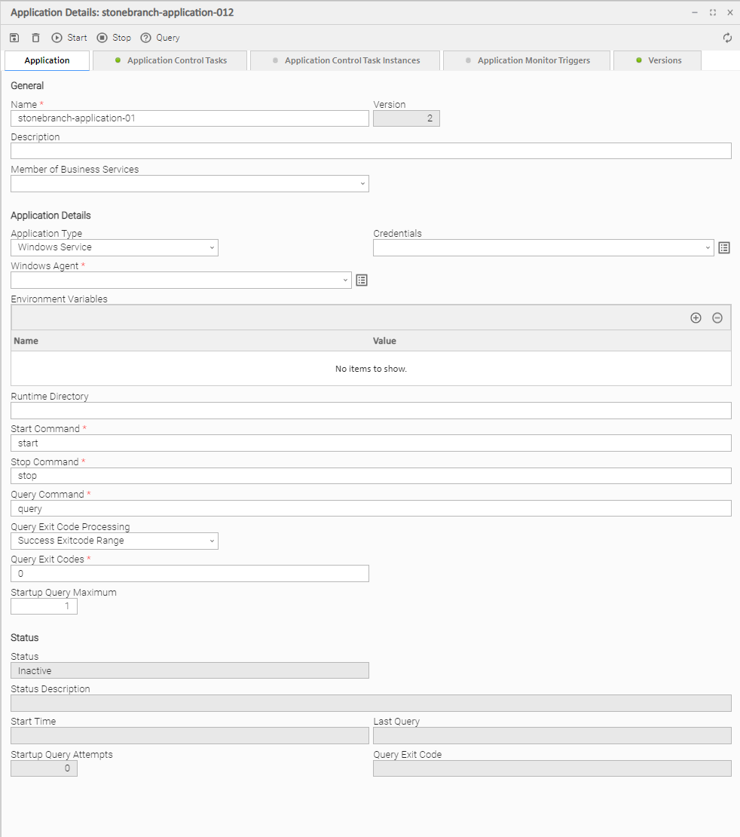The image size is (740, 837).
Task: Click the refresh icon at top right
Action: coord(727,38)
